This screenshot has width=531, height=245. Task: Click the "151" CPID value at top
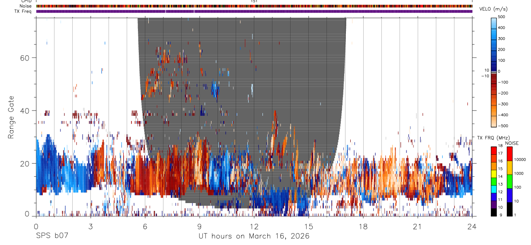pyautogui.click(x=254, y=1)
